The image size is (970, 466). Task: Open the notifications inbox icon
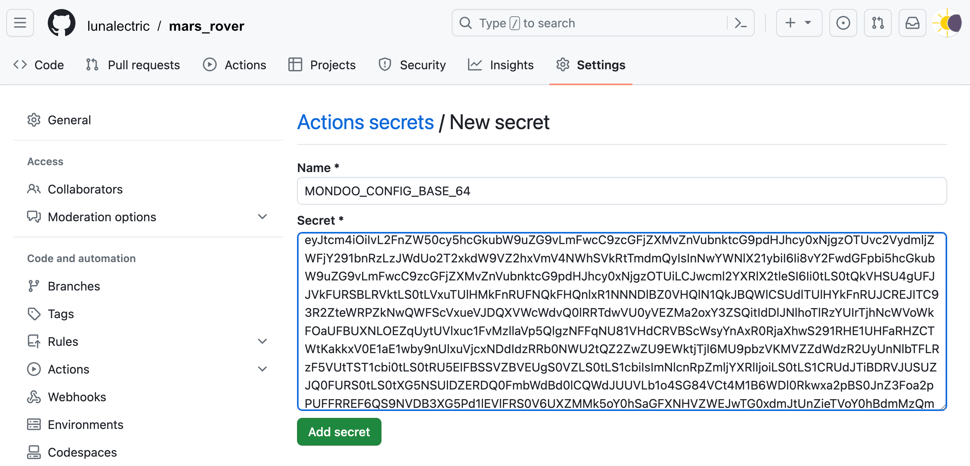pos(913,23)
